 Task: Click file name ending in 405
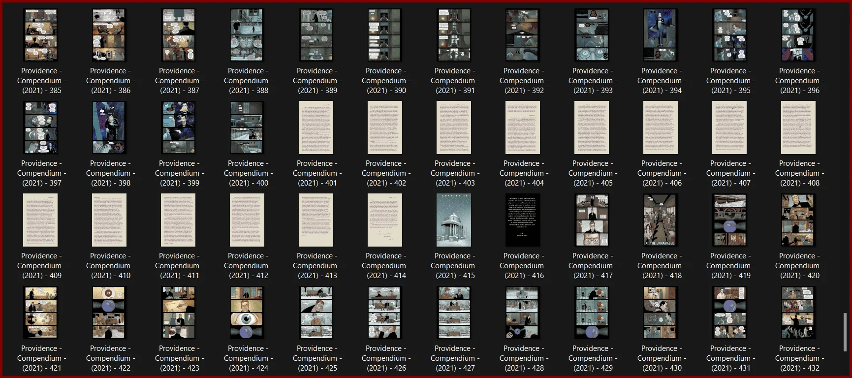(x=593, y=173)
